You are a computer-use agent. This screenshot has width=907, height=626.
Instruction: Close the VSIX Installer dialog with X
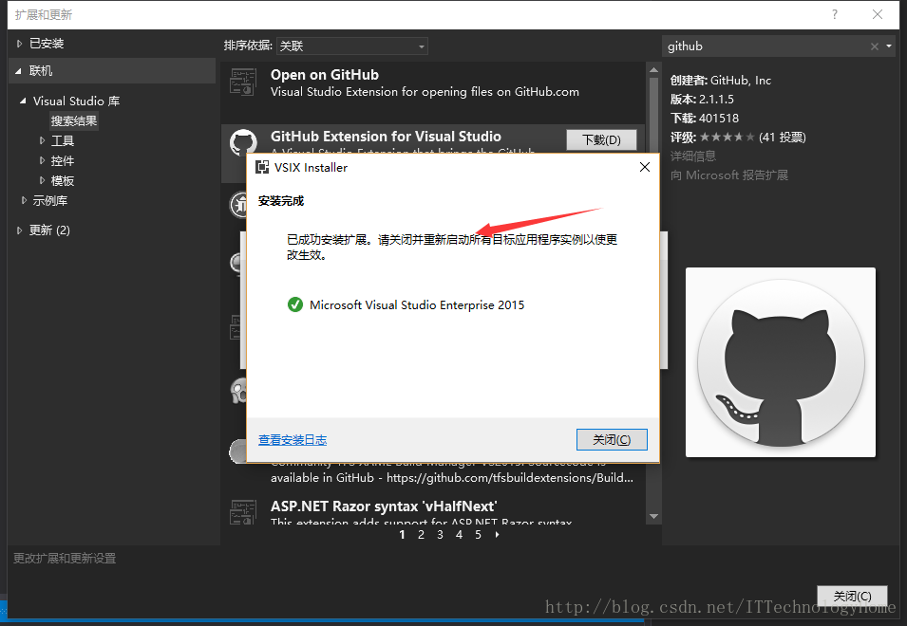click(x=644, y=167)
